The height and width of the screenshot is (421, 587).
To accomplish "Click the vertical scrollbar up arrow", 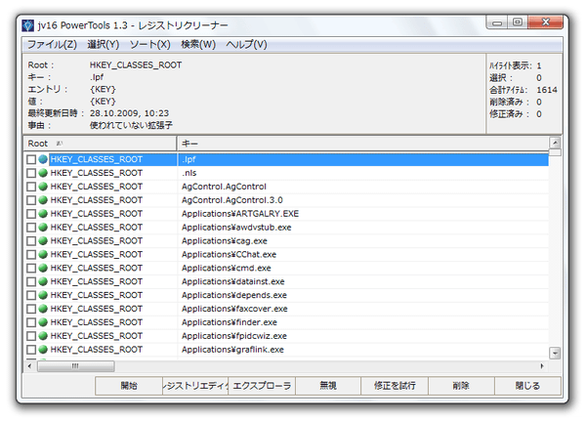I will [x=555, y=143].
